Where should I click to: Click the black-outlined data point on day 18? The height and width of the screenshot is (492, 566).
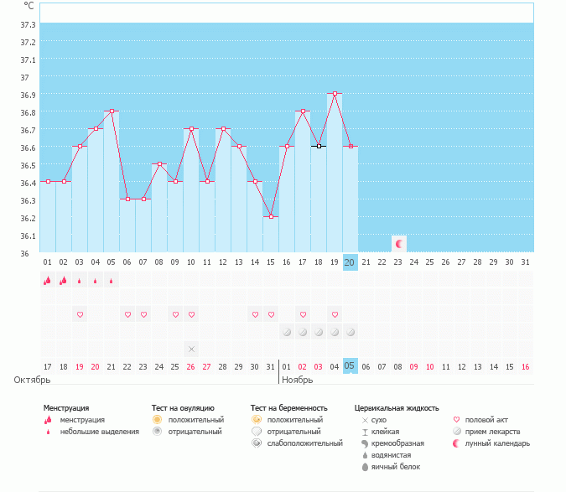coord(319,146)
